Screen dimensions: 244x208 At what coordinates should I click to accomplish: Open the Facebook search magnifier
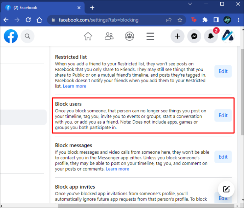[28, 36]
